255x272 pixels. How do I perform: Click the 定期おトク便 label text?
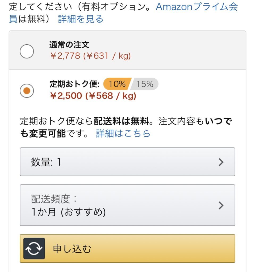pyautogui.click(x=74, y=84)
